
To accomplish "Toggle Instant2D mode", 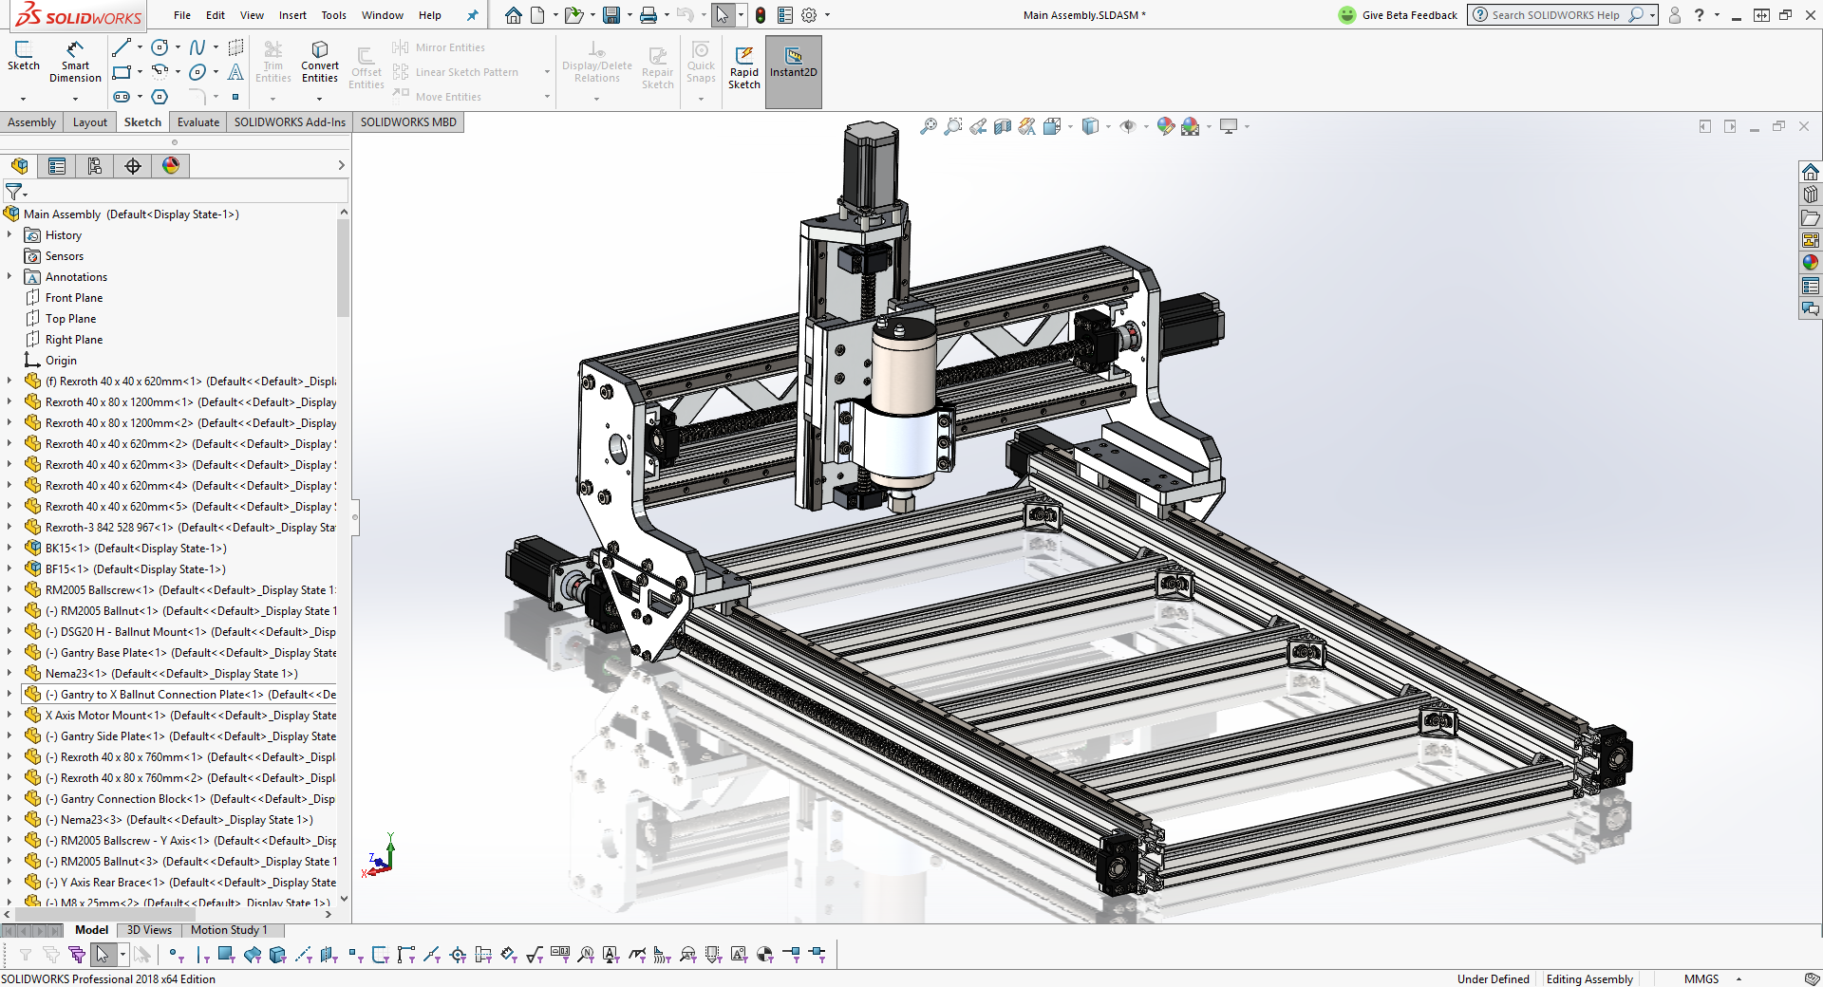I will tap(793, 63).
